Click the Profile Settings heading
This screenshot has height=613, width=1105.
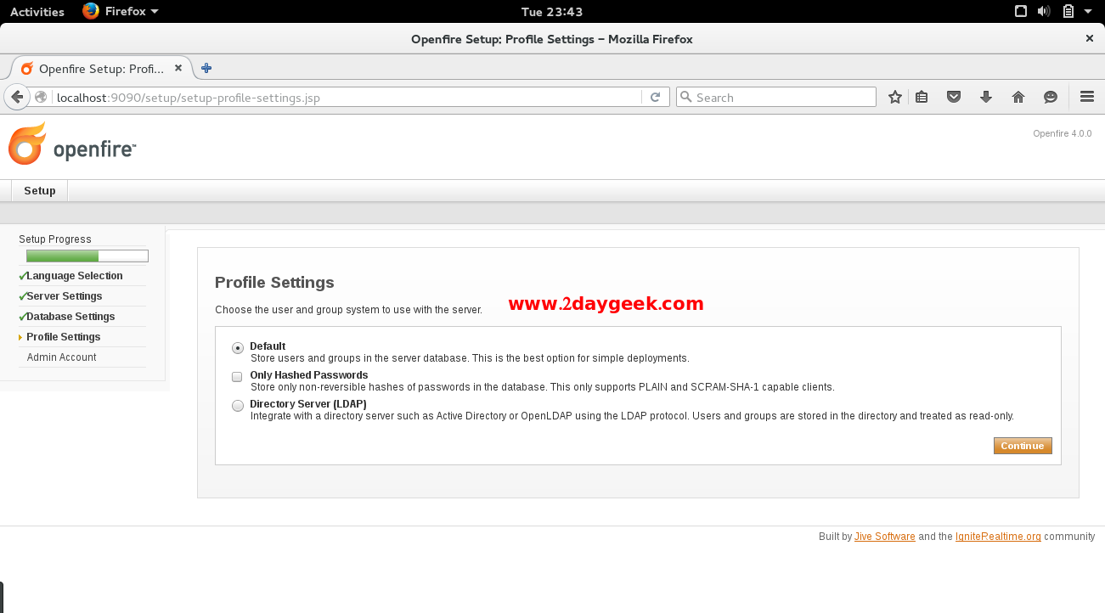(274, 283)
